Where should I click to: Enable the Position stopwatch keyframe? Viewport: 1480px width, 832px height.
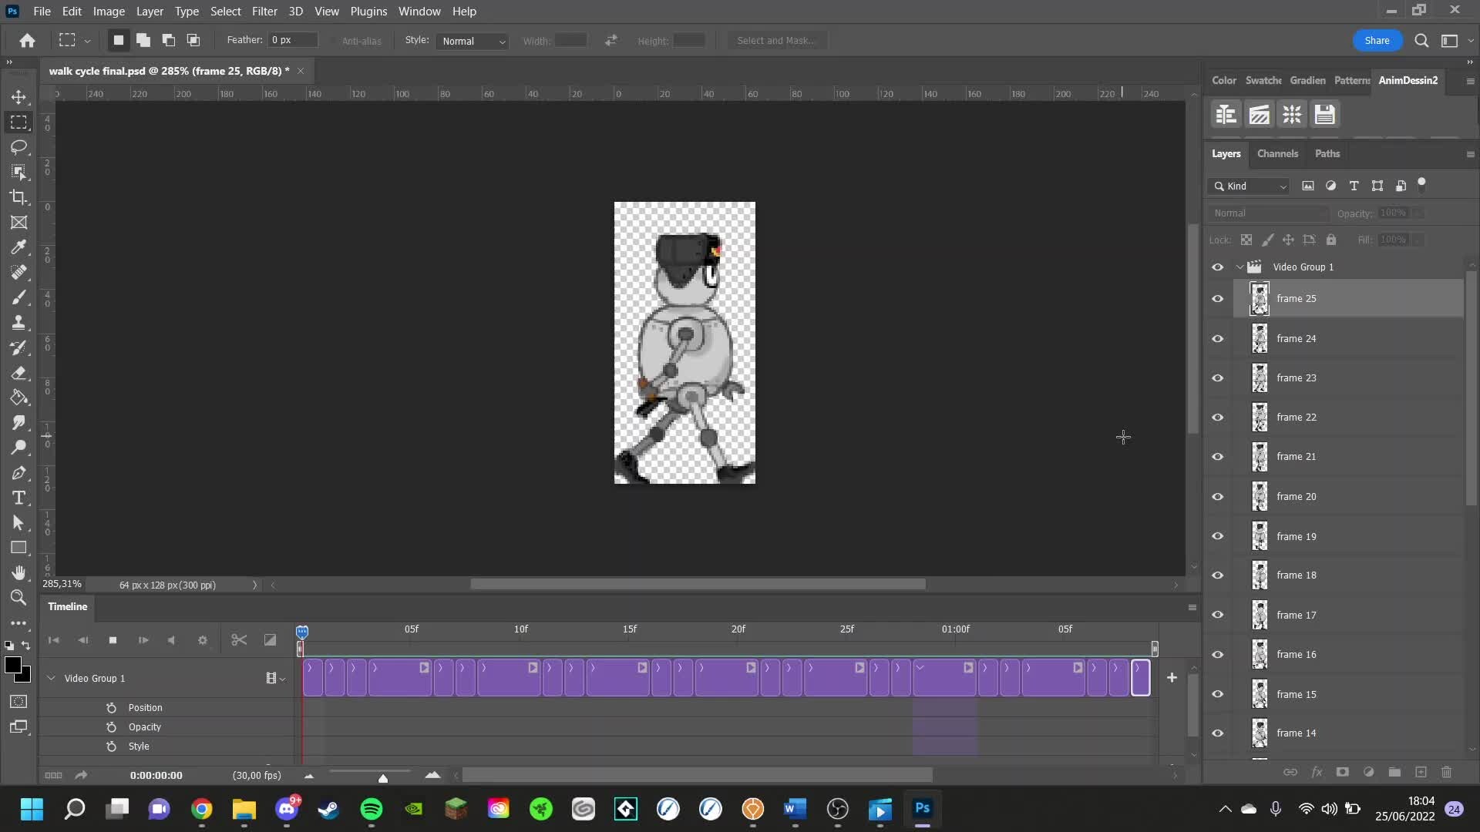(111, 707)
